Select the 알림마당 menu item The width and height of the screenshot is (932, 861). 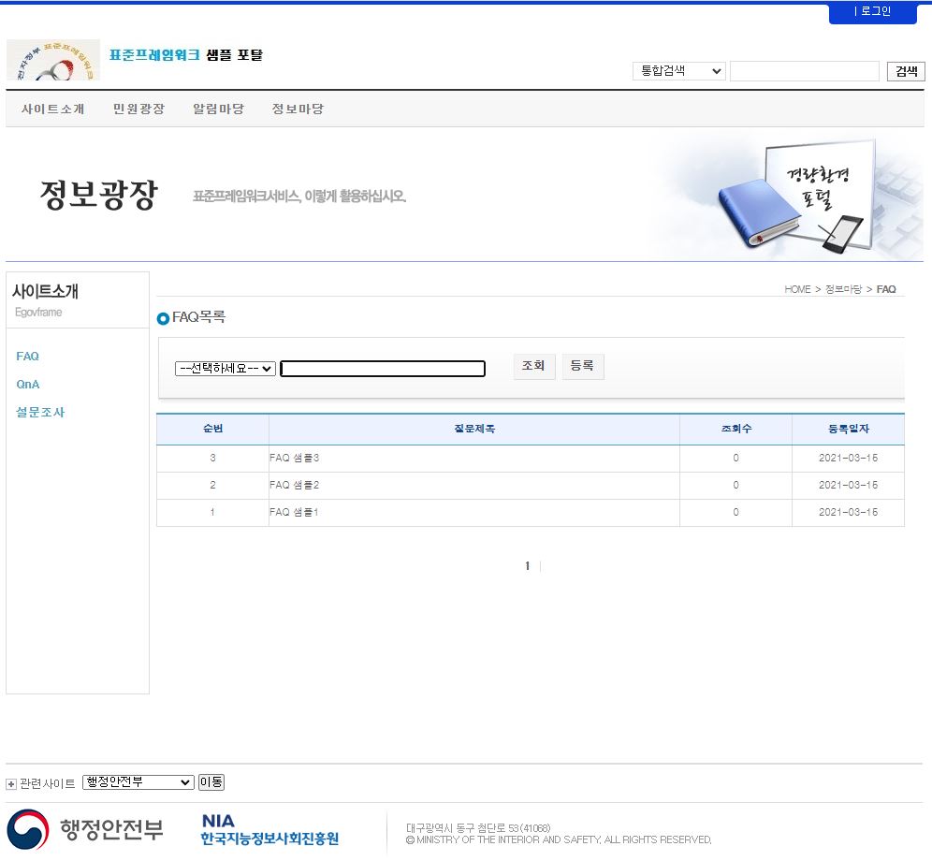pyautogui.click(x=218, y=109)
